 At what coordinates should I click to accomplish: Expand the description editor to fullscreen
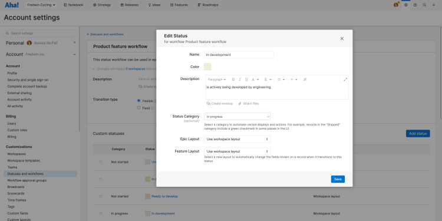click(345, 80)
